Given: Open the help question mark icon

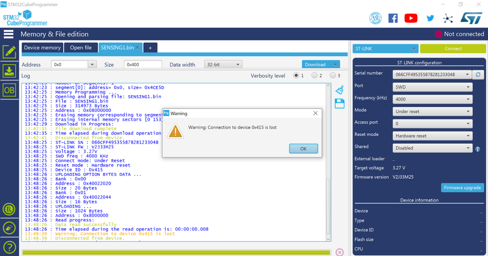Looking at the screenshot, I should 9,247.
